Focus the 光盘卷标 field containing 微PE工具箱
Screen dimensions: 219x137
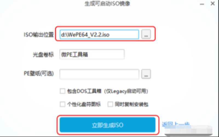point(92,54)
